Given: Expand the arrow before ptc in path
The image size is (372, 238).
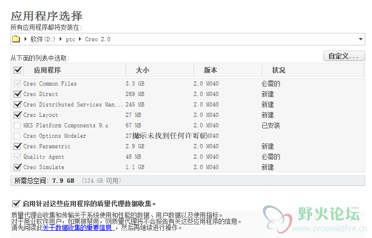Looking at the screenshot, I should tap(61, 39).
